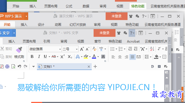The width and height of the screenshot is (185, 103).
Task: Select center alignment button
Action: (120, 57)
